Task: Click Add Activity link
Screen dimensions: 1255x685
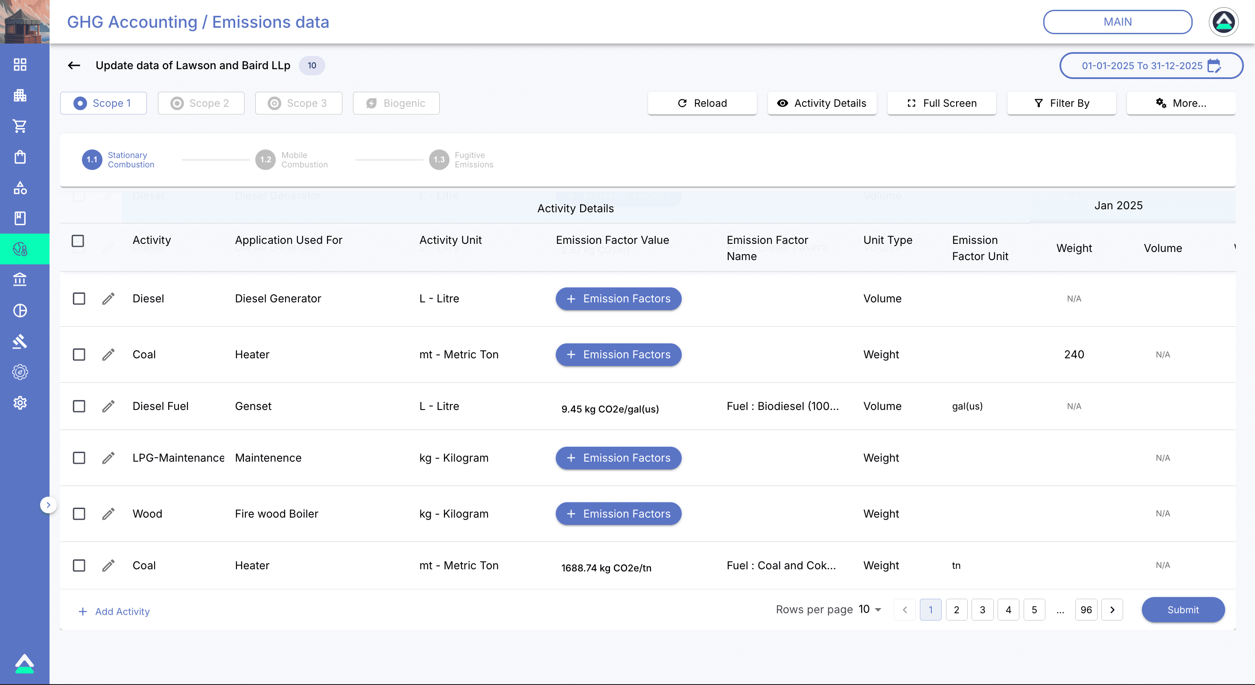Action: click(114, 612)
